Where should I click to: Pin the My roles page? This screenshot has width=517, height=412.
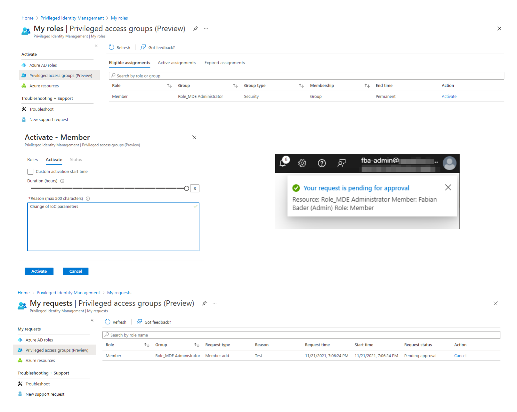click(x=196, y=28)
